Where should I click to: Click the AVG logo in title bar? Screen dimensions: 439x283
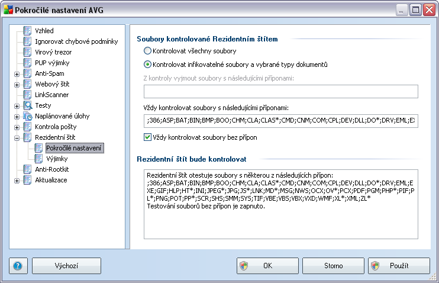8,10
